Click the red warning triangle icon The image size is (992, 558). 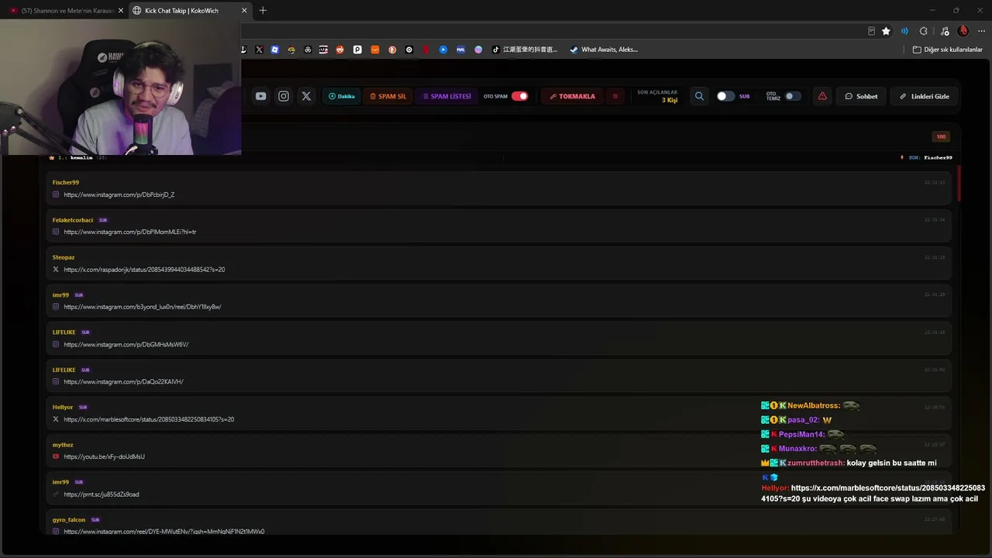pyautogui.click(x=822, y=96)
